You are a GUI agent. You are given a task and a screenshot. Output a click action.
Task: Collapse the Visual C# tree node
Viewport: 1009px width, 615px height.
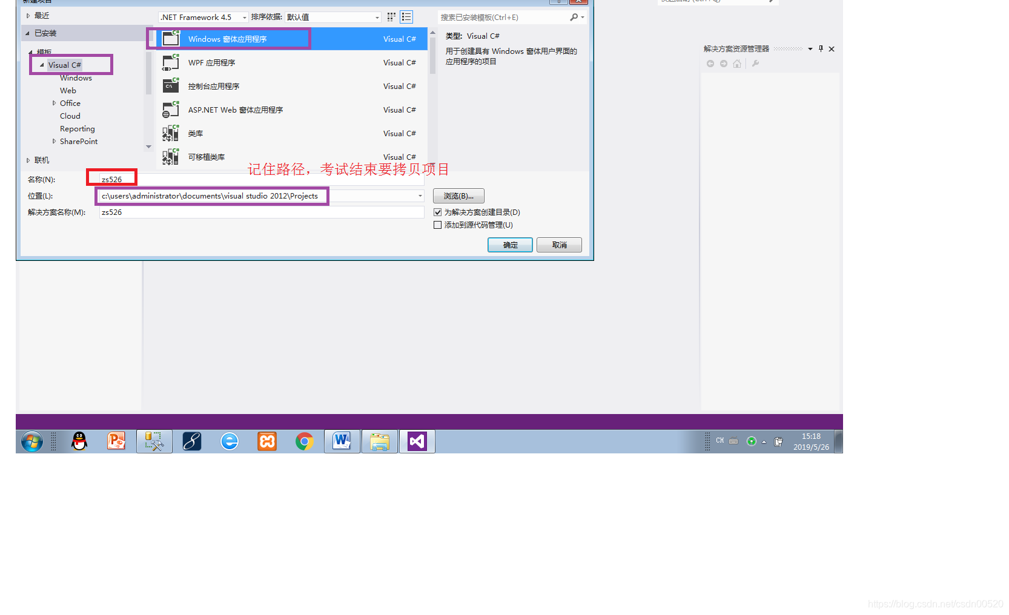(x=42, y=65)
